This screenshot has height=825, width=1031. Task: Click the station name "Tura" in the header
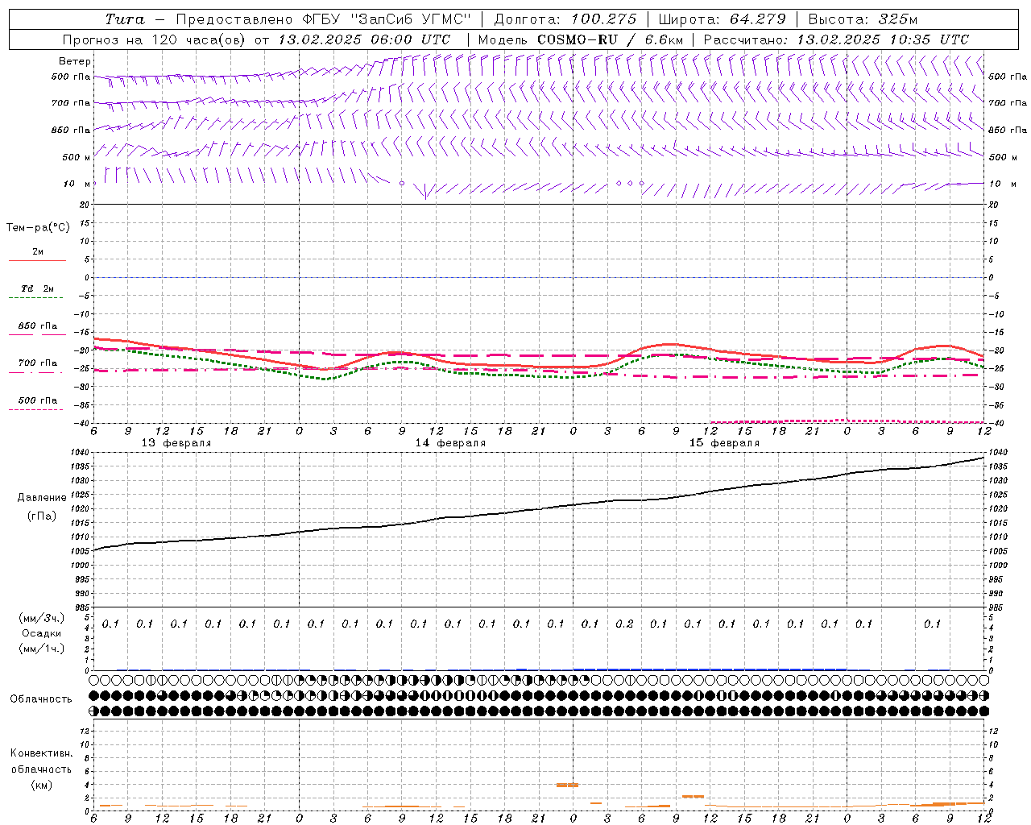point(125,19)
